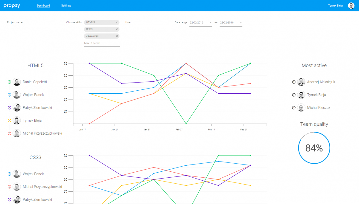
Task: Remove the JavaScript skill chip
Action: click(117, 36)
